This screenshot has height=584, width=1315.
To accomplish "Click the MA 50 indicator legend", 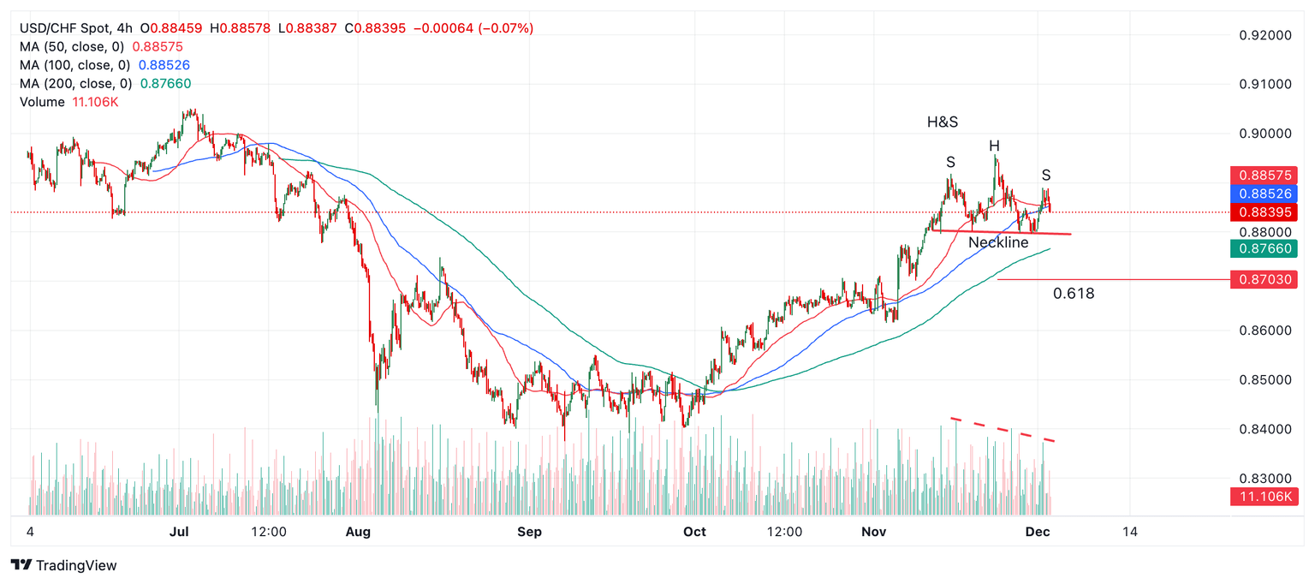I will (101, 47).
